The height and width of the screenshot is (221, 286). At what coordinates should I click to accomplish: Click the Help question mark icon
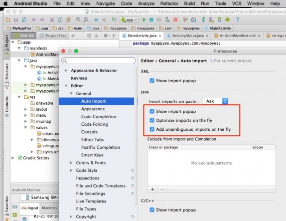[237, 20]
